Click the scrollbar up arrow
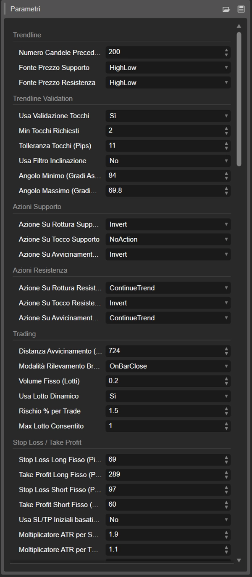The image size is (252, 577). [x=239, y=26]
